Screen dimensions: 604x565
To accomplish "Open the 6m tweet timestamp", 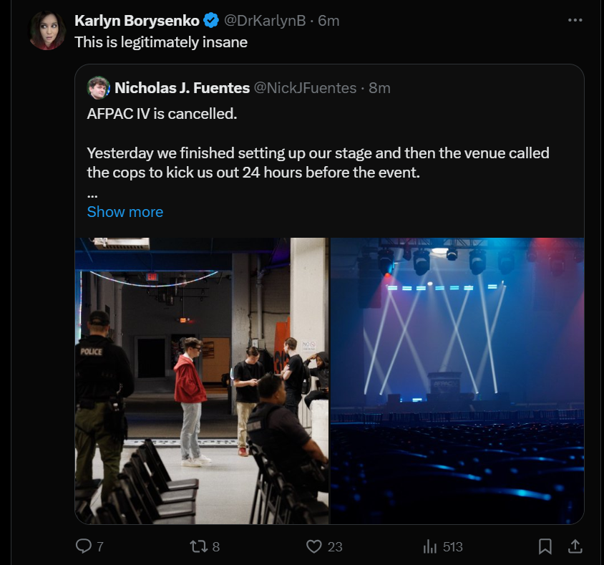I will 328,21.
